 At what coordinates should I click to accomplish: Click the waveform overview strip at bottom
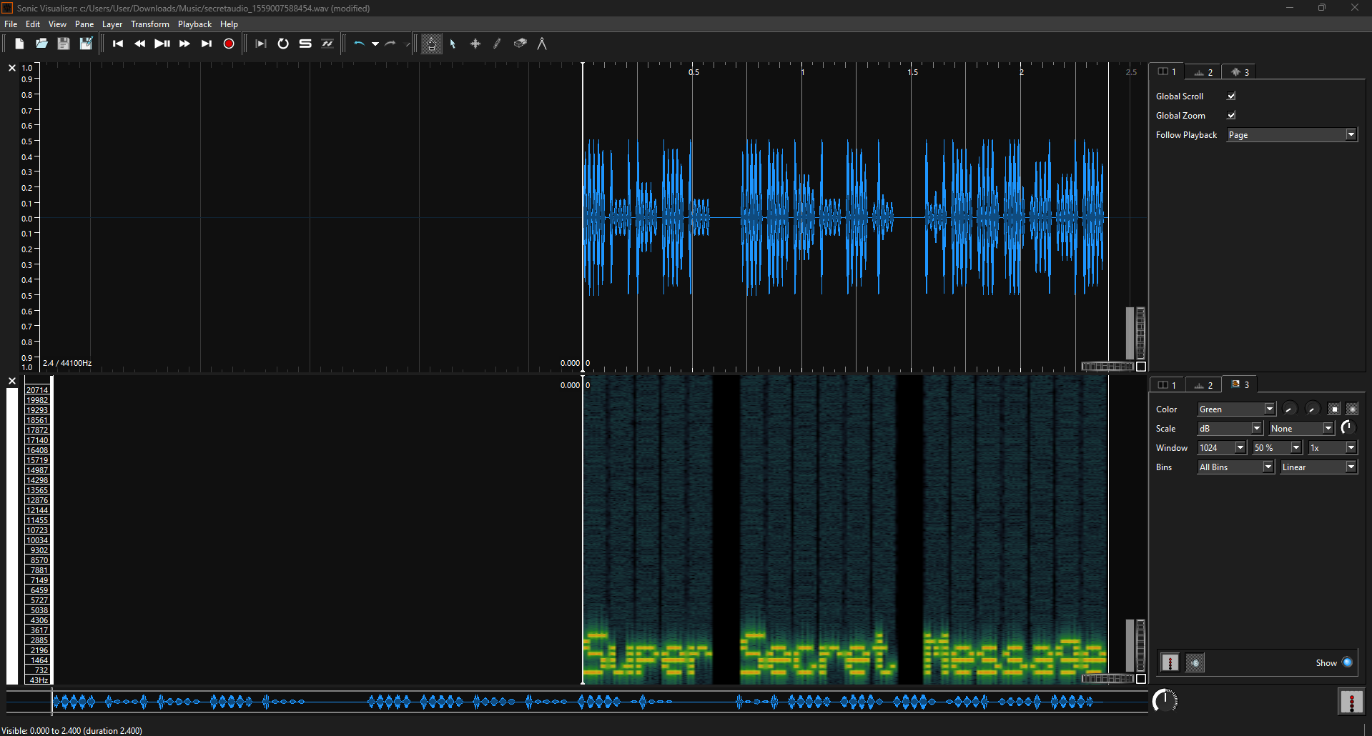pyautogui.click(x=572, y=702)
